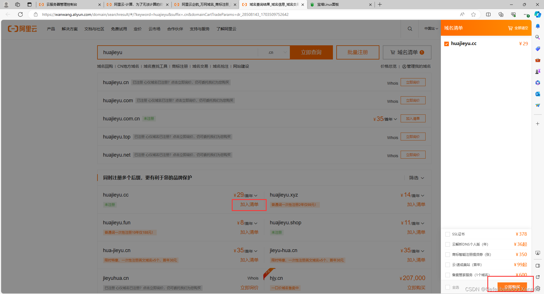
Task: Close the 阿里云企航 tab
Action: 235,5
